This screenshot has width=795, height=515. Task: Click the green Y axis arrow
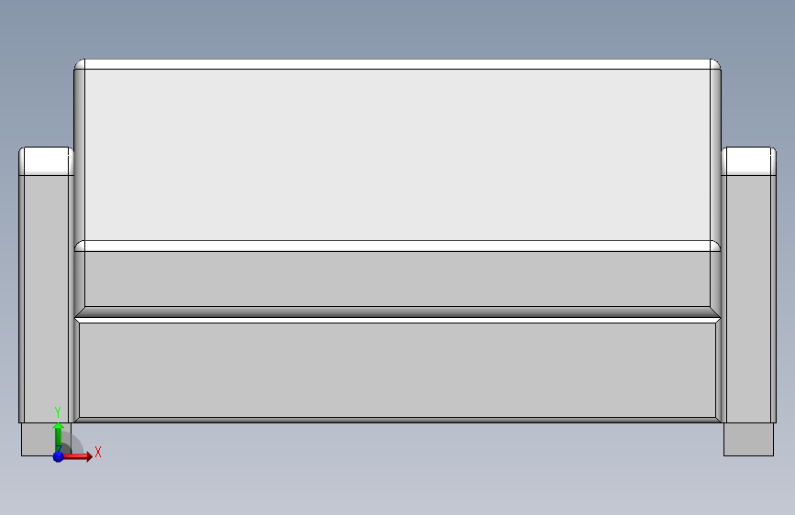(59, 436)
